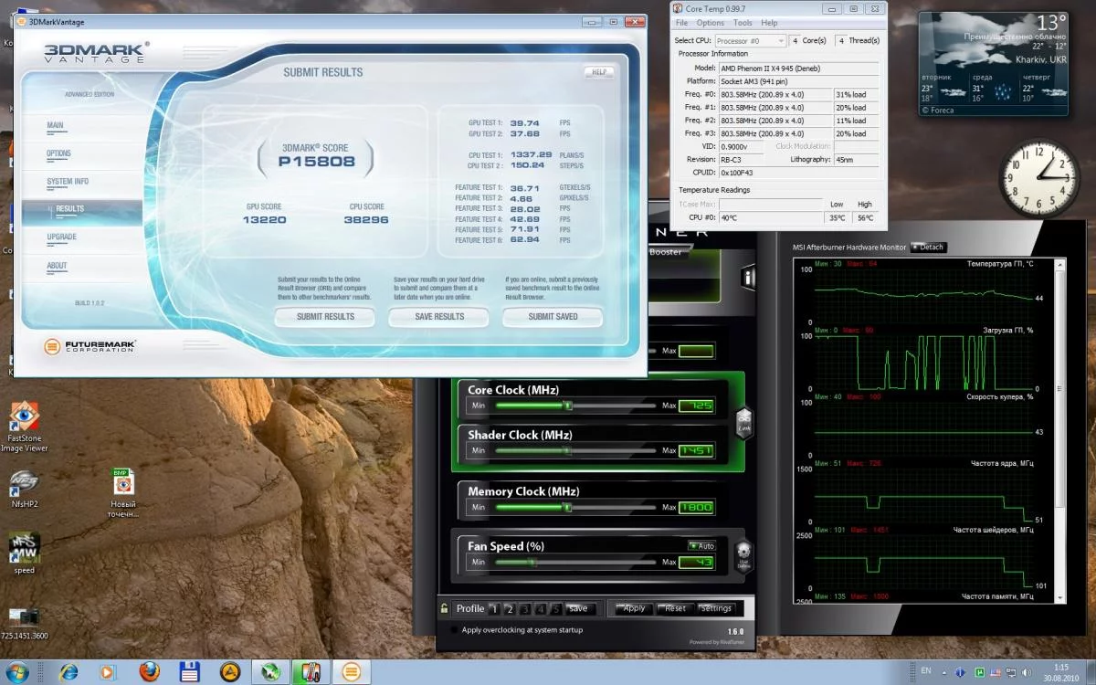The image size is (1096, 685).
Task: Click the Windows Start orb
Action: coord(18,672)
